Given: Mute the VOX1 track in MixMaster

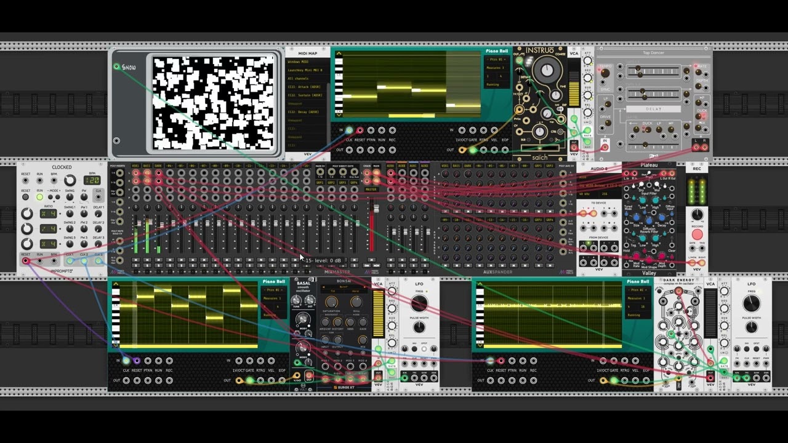Looking at the screenshot, I should [x=135, y=260].
